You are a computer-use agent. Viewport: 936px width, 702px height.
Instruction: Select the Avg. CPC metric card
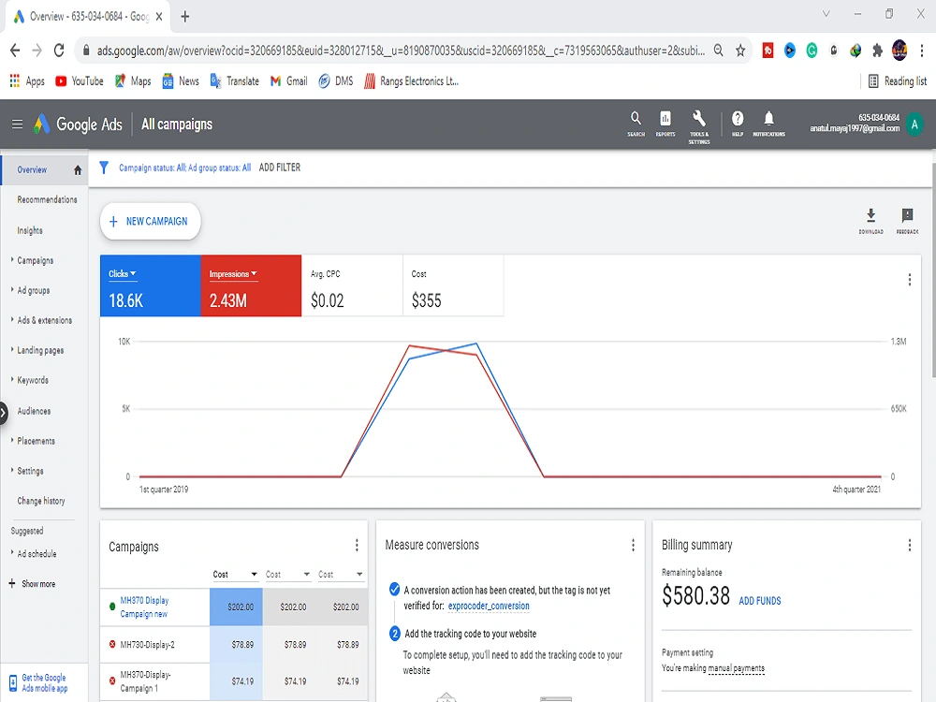tap(352, 285)
